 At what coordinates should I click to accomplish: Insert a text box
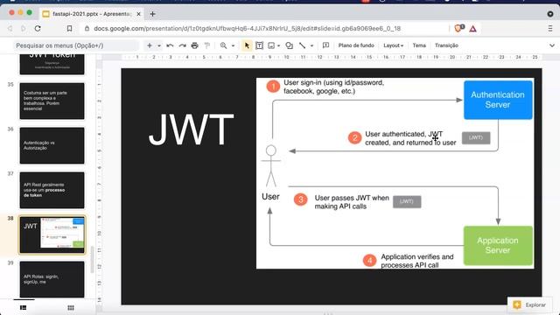pos(260,45)
